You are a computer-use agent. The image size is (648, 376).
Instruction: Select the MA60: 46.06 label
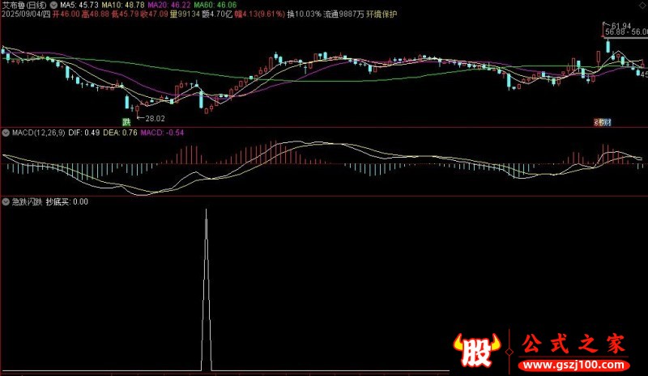[215, 5]
